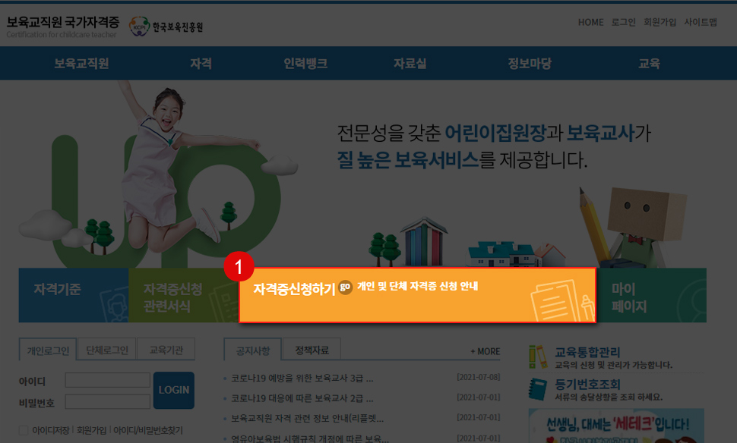The image size is (737, 443).
Task: Switch to the 교육기관 login tab
Action: pos(166,349)
